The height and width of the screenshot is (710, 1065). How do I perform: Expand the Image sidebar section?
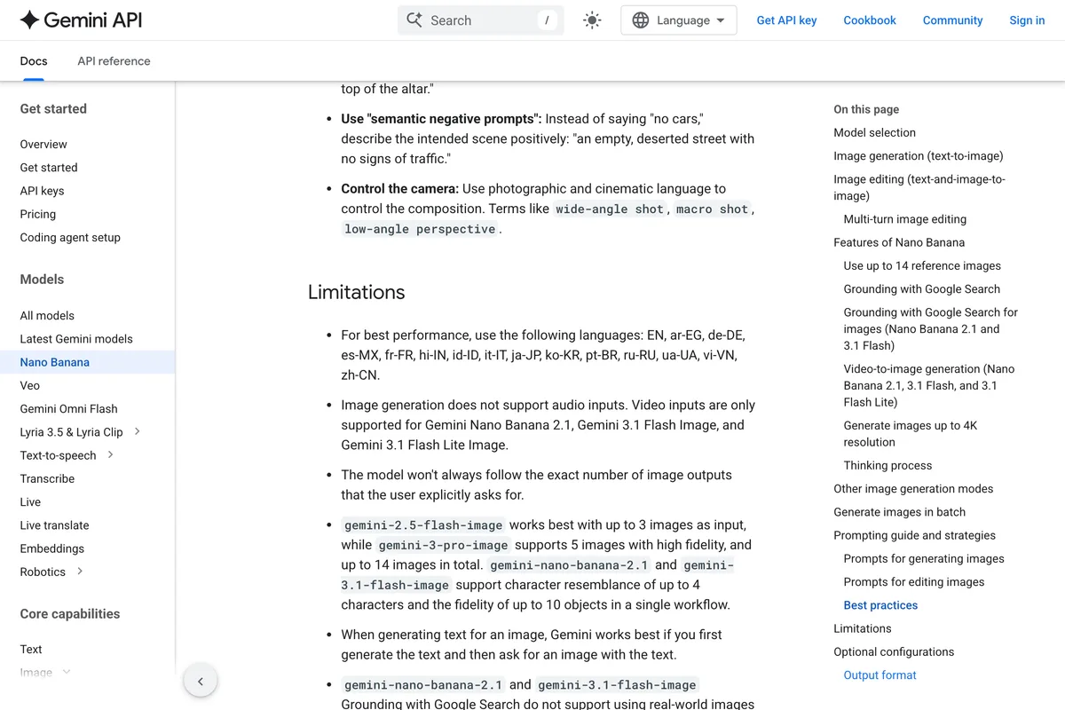66,672
